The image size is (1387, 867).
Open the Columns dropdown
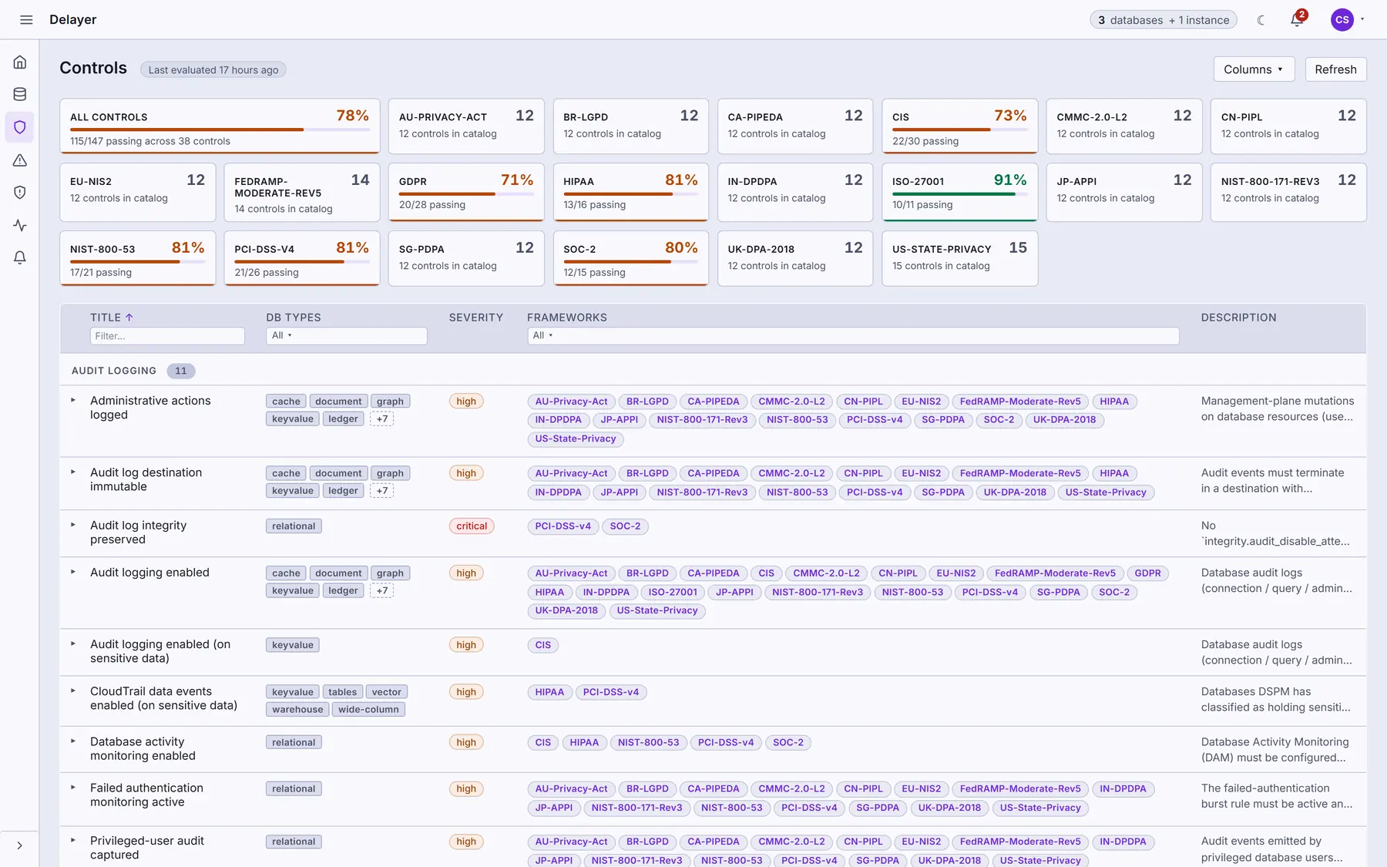point(1254,69)
